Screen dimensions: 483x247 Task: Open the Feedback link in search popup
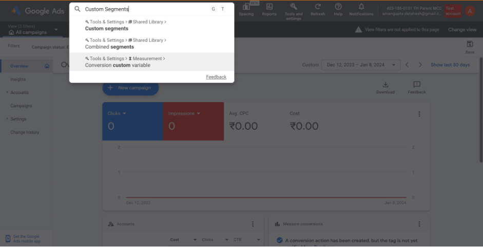click(216, 77)
